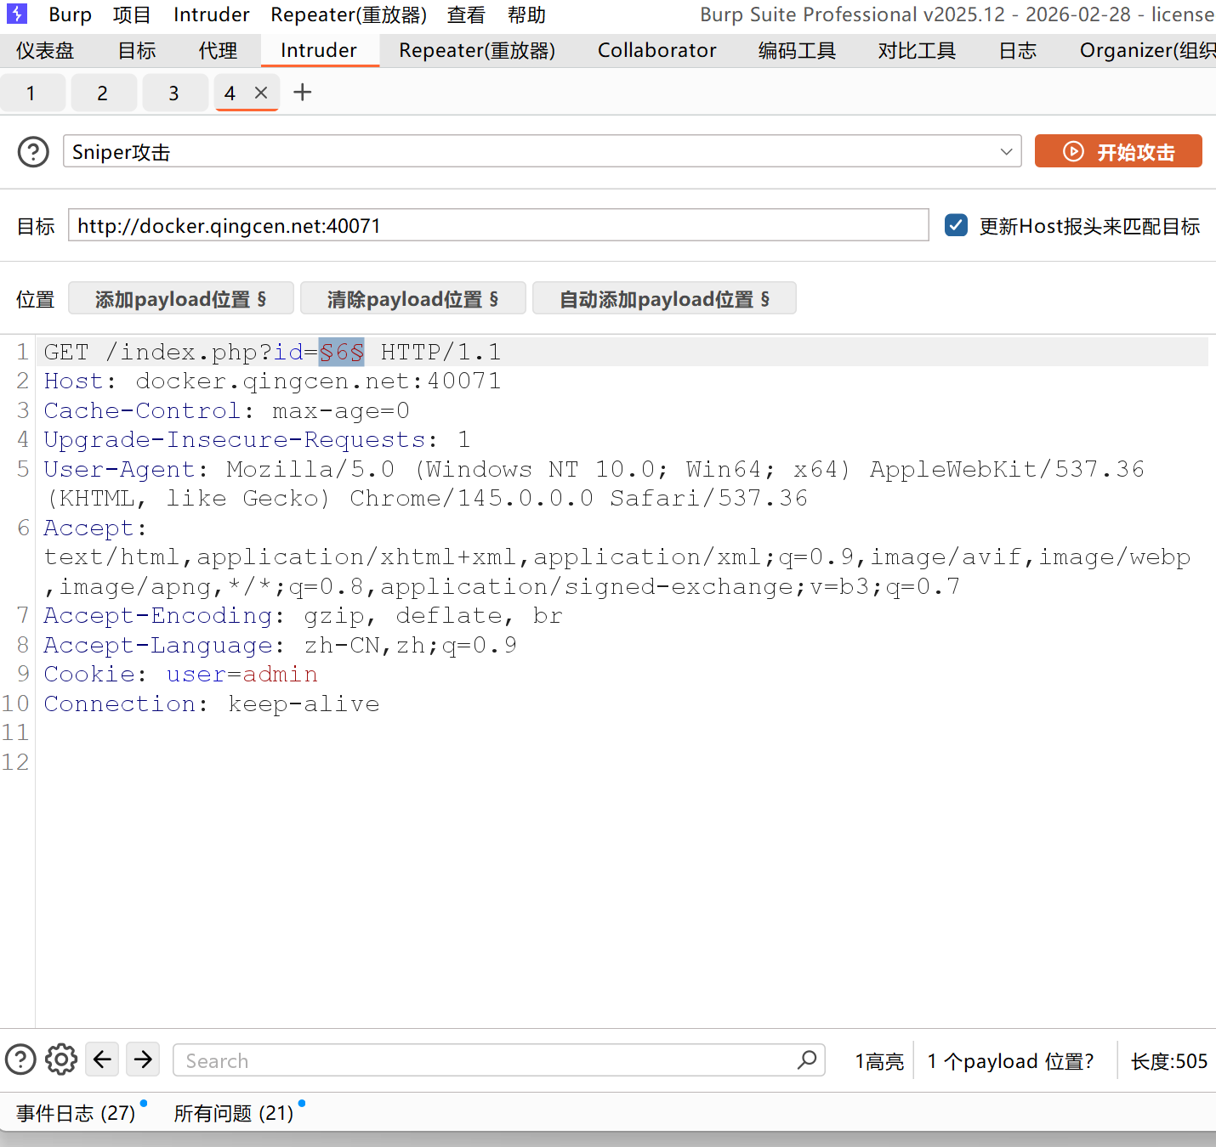Image resolution: width=1216 pixels, height=1147 pixels.
Task: Switch to the 仪表盘 tab
Action: point(45,51)
